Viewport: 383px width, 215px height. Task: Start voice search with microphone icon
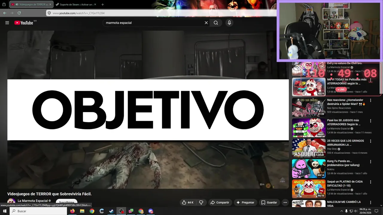tap(229, 23)
